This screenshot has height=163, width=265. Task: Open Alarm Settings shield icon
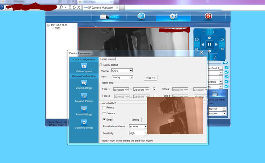(x=84, y=109)
